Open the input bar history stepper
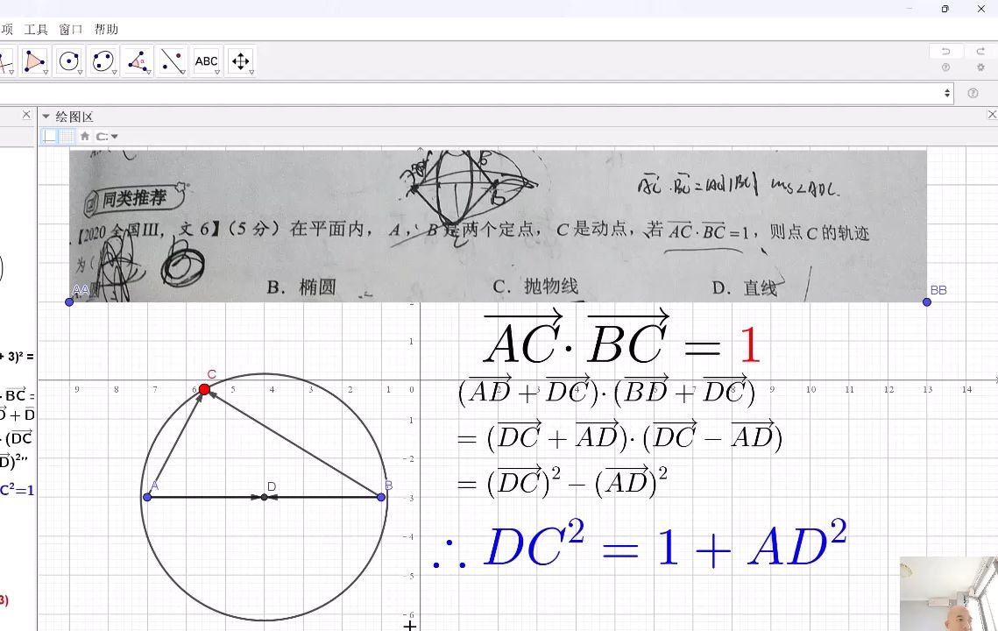The height and width of the screenshot is (631, 998). click(947, 93)
